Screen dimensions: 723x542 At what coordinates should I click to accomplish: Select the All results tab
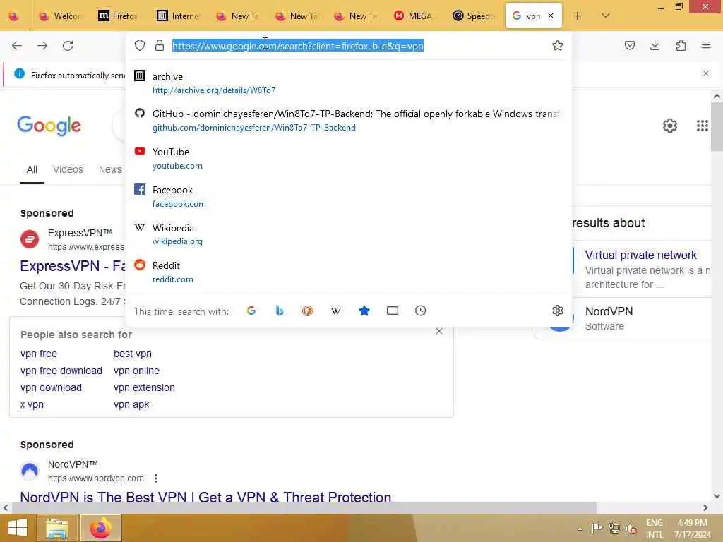click(32, 169)
